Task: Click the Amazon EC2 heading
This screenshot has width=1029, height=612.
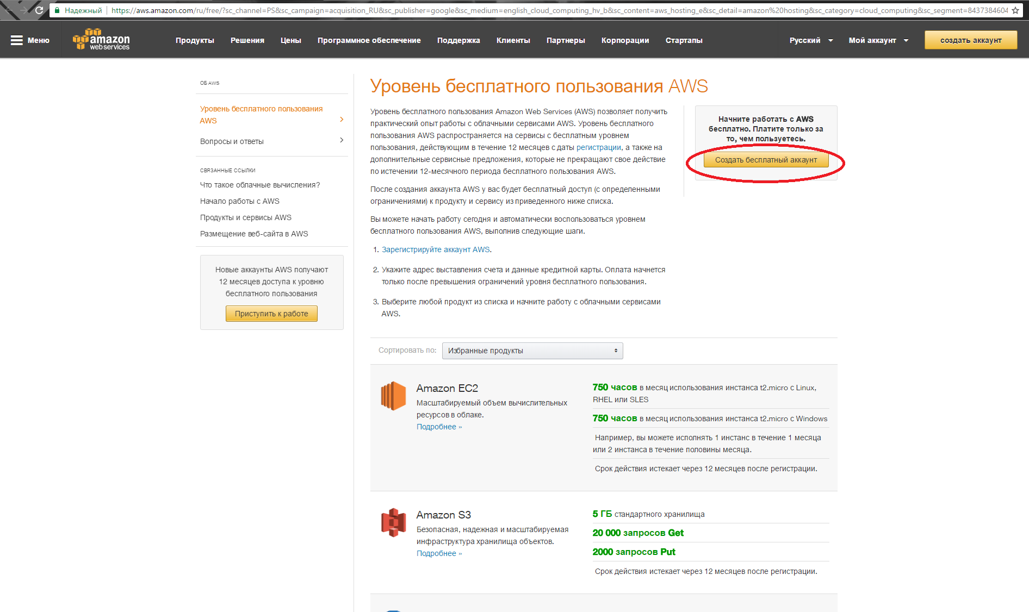Action: click(447, 388)
